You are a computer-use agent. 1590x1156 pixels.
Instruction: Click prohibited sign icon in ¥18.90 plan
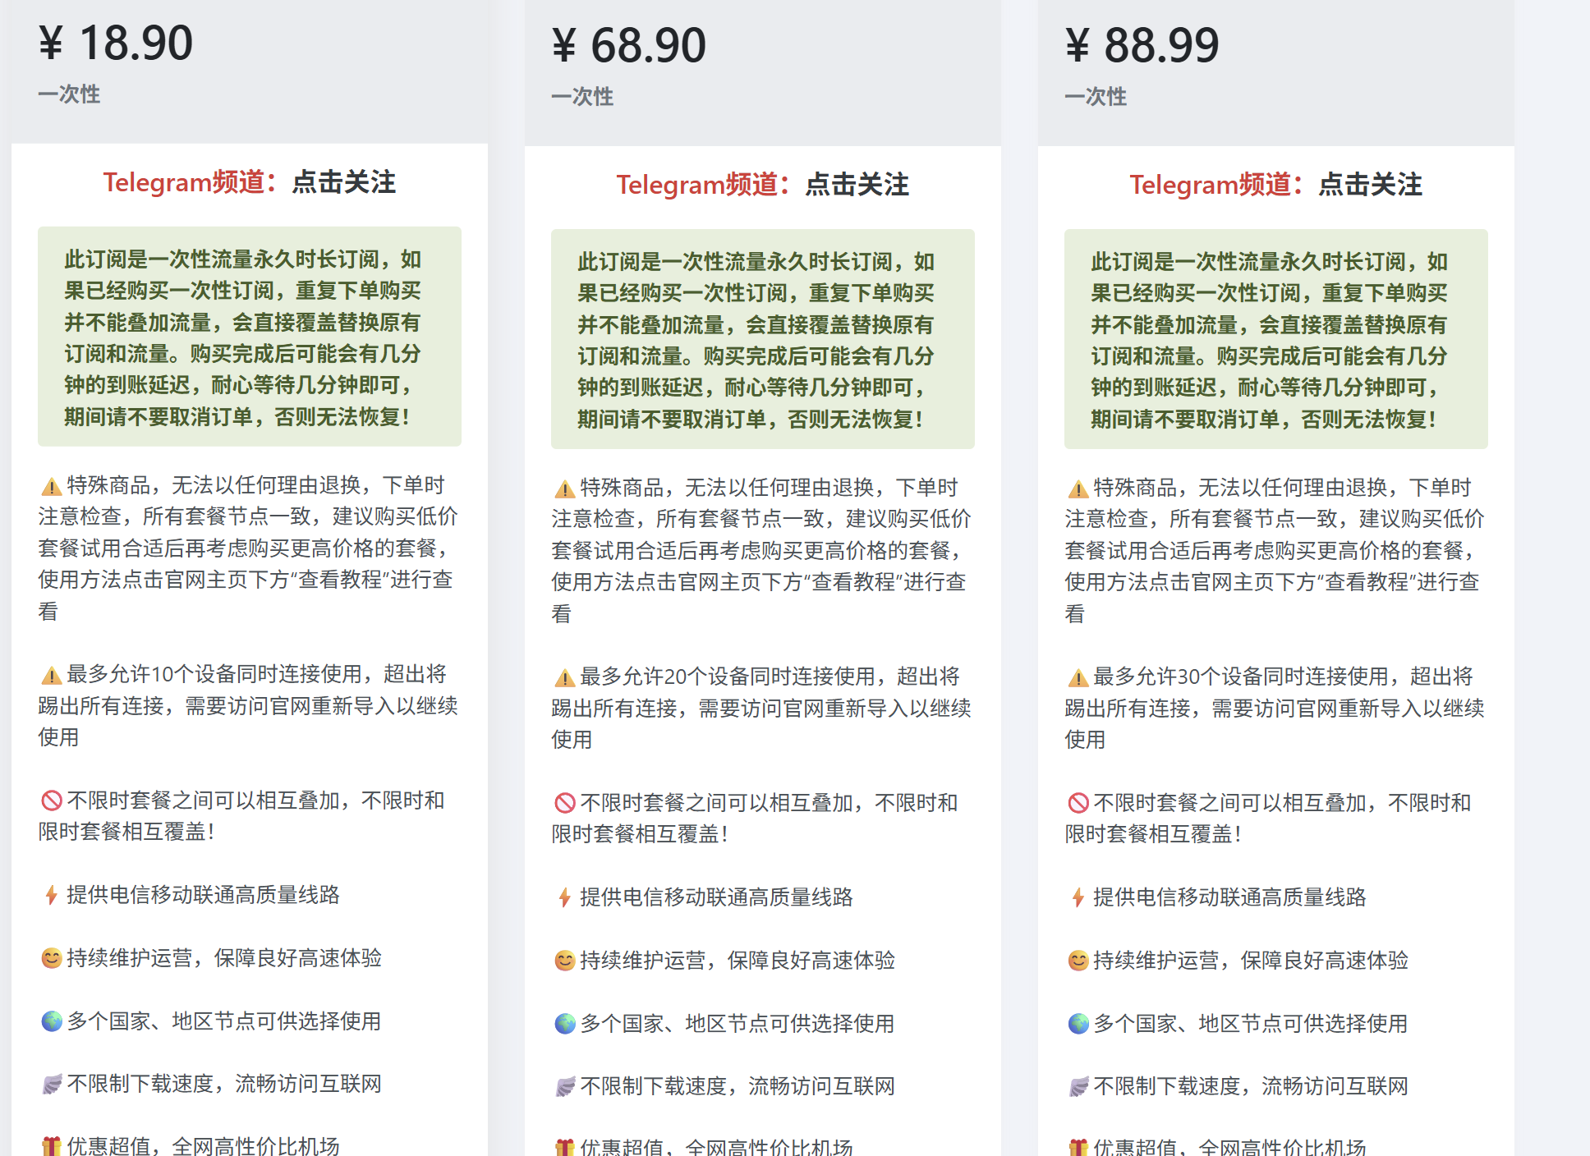[x=52, y=800]
